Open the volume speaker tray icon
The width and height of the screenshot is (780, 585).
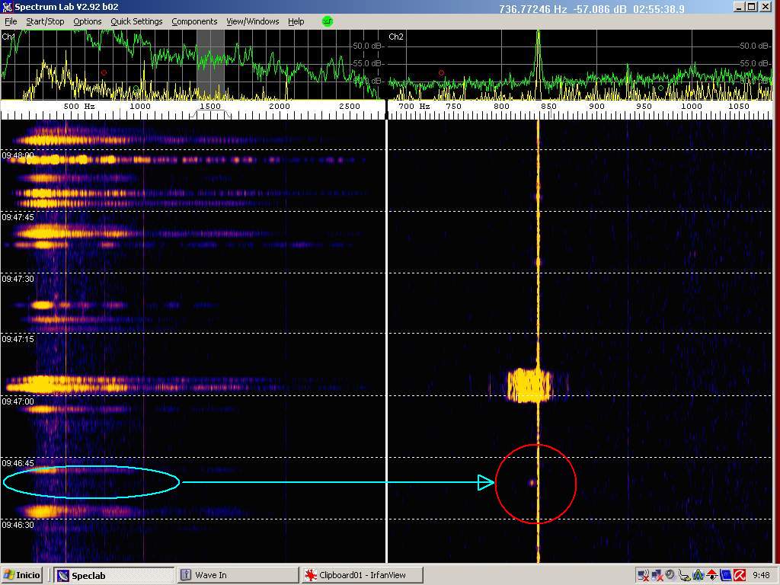(x=670, y=575)
